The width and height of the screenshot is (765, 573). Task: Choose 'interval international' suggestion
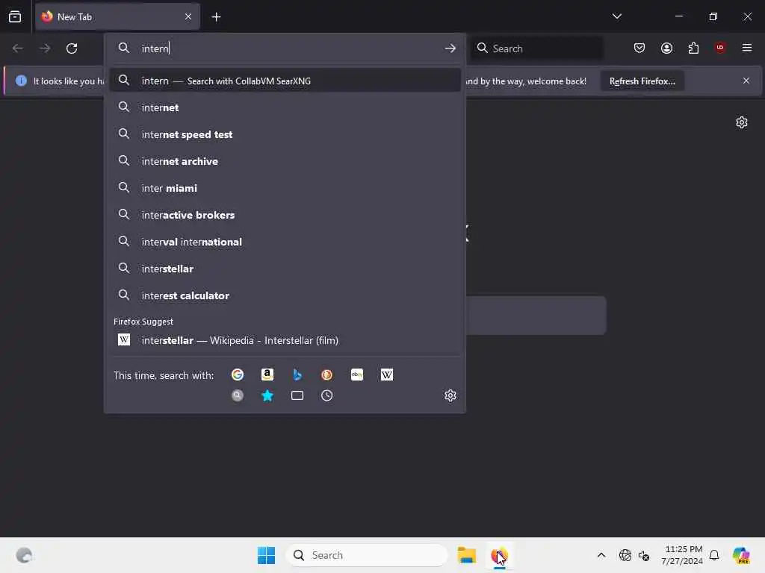click(x=285, y=242)
